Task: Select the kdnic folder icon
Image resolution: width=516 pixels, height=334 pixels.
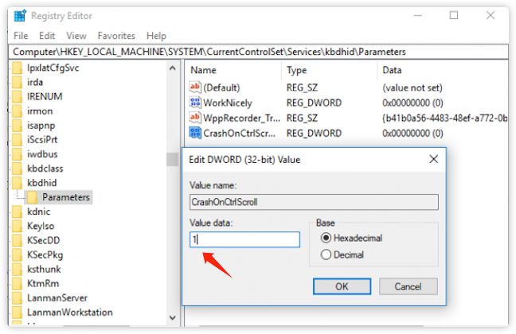Action: click(17, 212)
